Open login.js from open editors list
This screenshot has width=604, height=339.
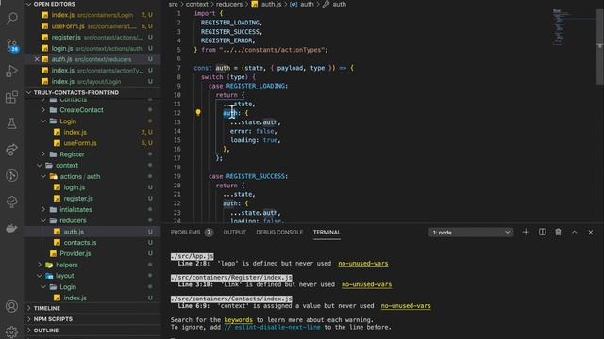point(92,48)
